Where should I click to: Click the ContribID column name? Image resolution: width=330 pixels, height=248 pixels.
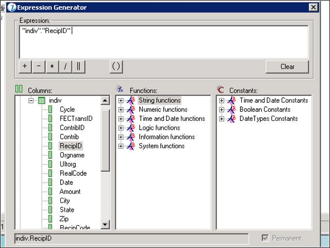(72, 128)
